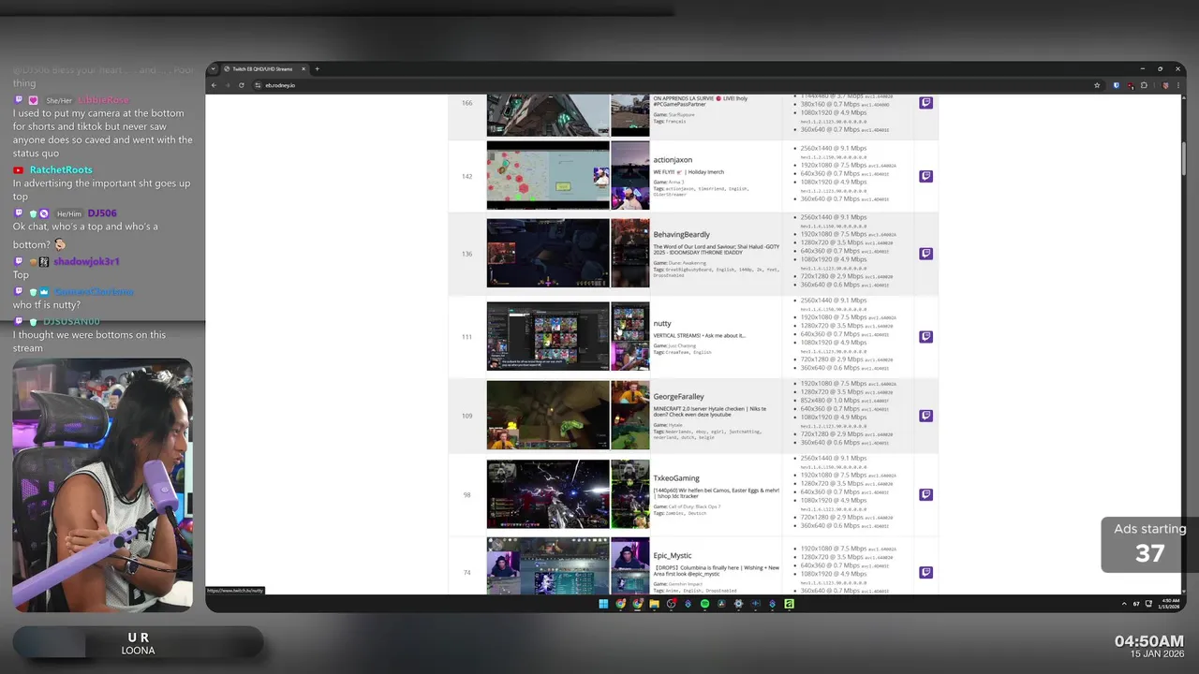Click RatchetRoots username in chat

pyautogui.click(x=61, y=169)
